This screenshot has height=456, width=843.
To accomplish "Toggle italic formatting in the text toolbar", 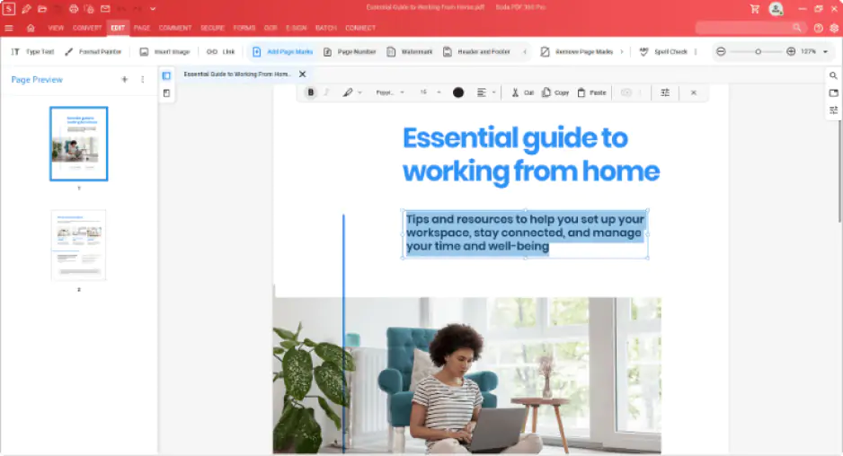I will click(x=326, y=92).
